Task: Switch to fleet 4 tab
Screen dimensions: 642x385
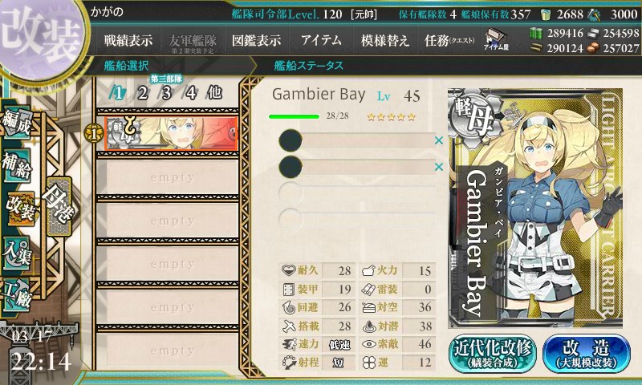Action: [191, 93]
